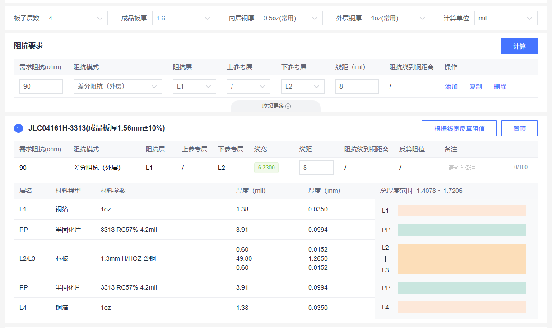Image resolution: width=552 pixels, height=328 pixels.
Task: Select the 阻抗层 L1 dropdown
Action: pos(194,86)
